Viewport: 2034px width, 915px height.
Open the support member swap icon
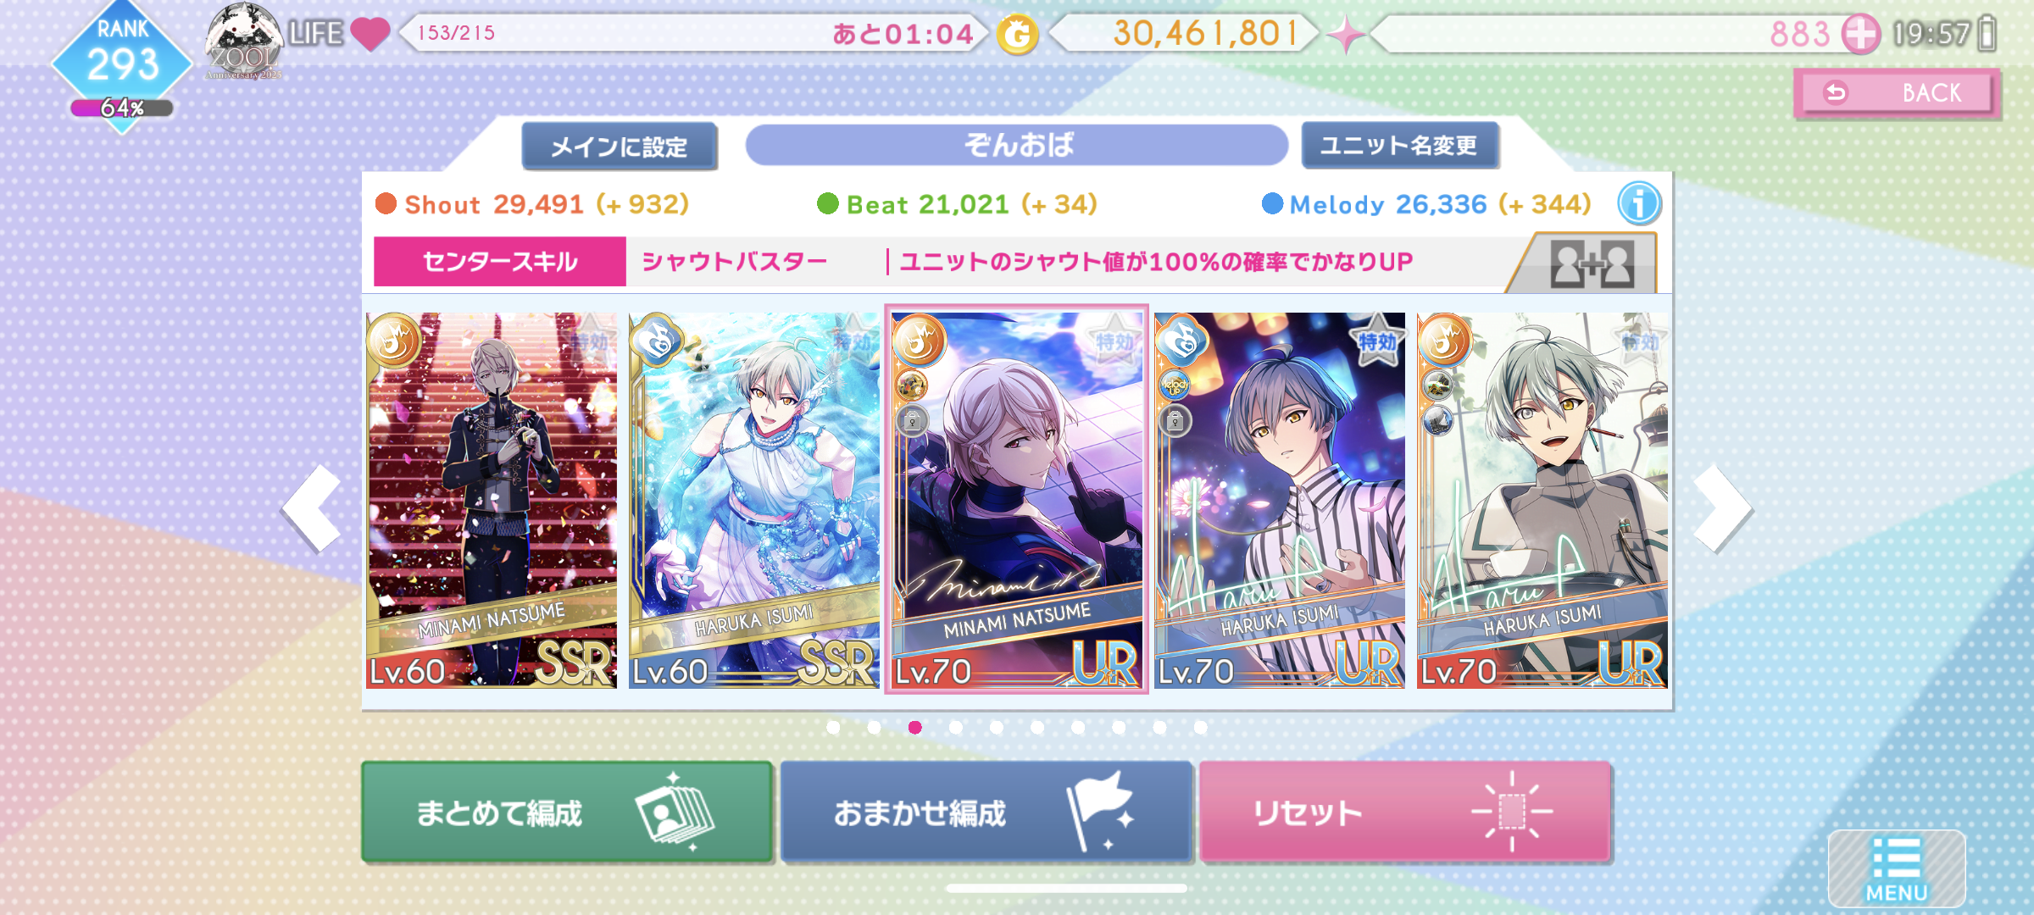coord(1591,264)
